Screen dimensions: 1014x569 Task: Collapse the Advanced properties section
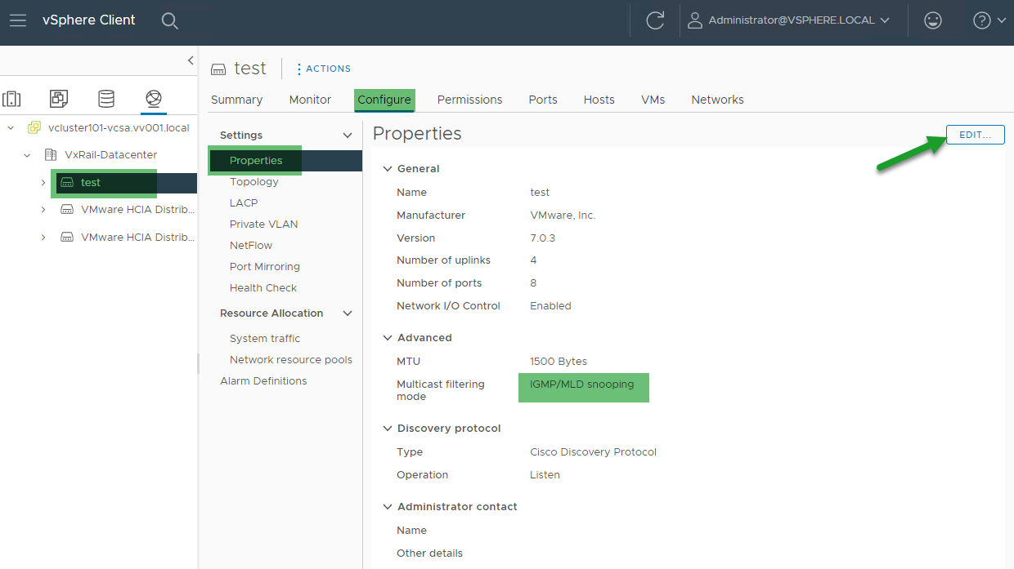point(388,338)
